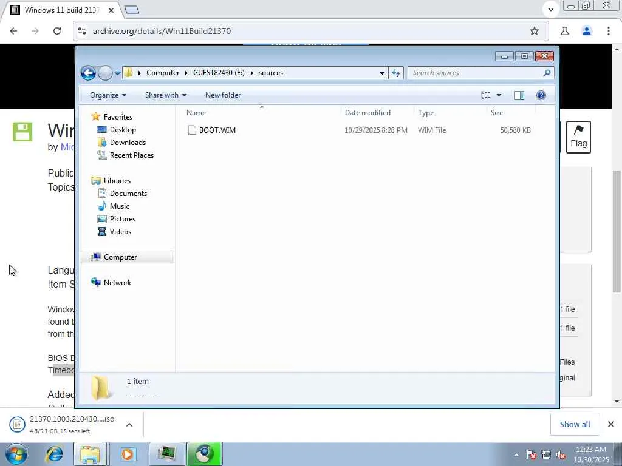Click the search magnifier icon in Explorer
The width and height of the screenshot is (622, 466).
[x=547, y=73]
